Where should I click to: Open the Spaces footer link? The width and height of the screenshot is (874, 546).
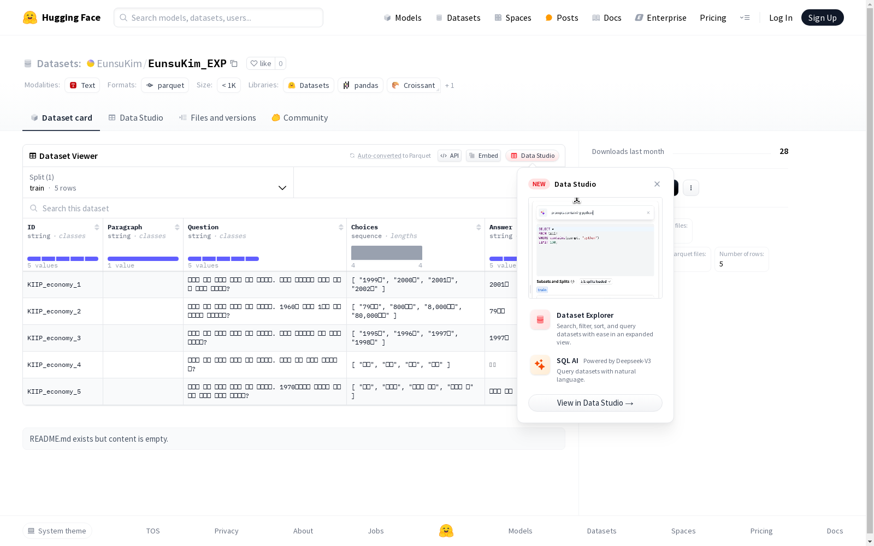click(x=683, y=531)
